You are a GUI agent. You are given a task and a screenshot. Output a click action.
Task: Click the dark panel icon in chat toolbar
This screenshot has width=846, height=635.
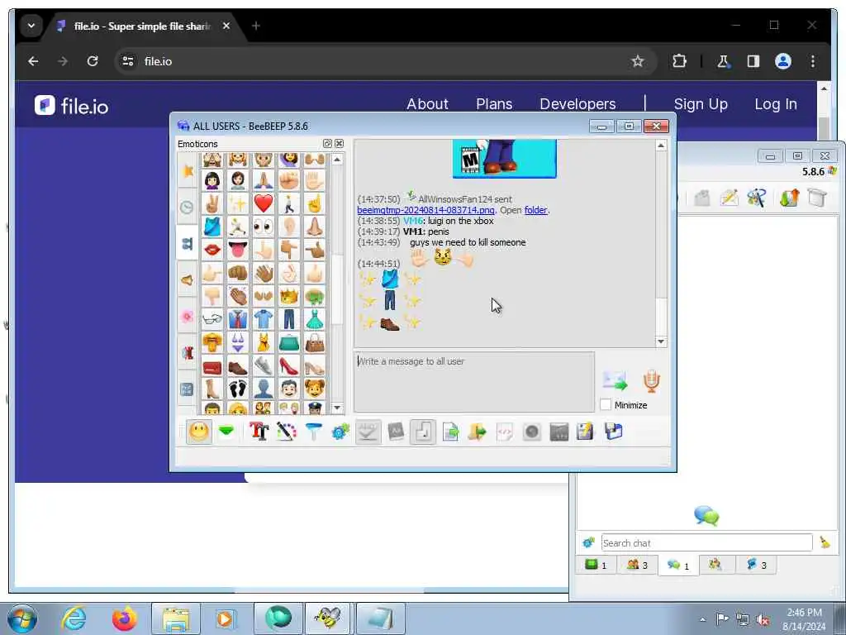(559, 432)
